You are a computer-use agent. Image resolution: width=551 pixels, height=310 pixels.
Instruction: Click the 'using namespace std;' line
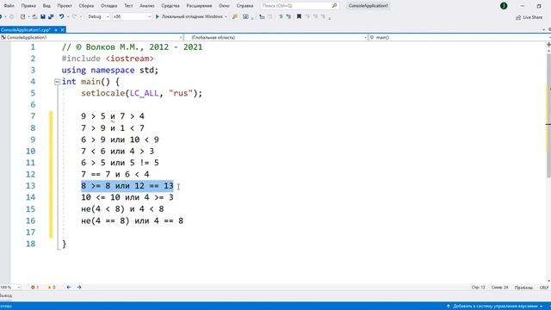click(110, 71)
